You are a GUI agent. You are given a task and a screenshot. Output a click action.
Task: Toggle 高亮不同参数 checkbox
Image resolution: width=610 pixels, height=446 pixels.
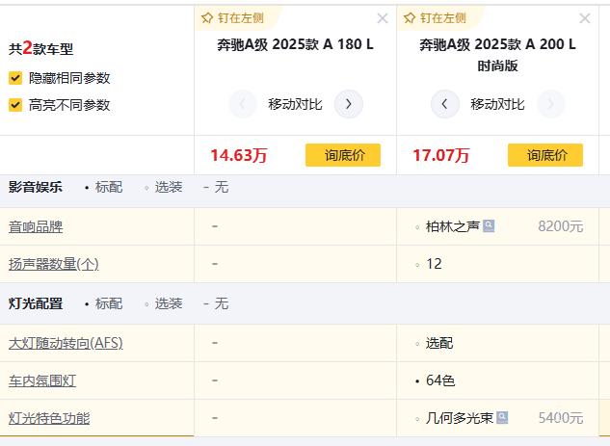pos(15,105)
